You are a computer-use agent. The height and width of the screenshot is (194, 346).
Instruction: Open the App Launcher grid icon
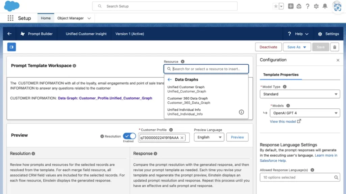[10, 18]
